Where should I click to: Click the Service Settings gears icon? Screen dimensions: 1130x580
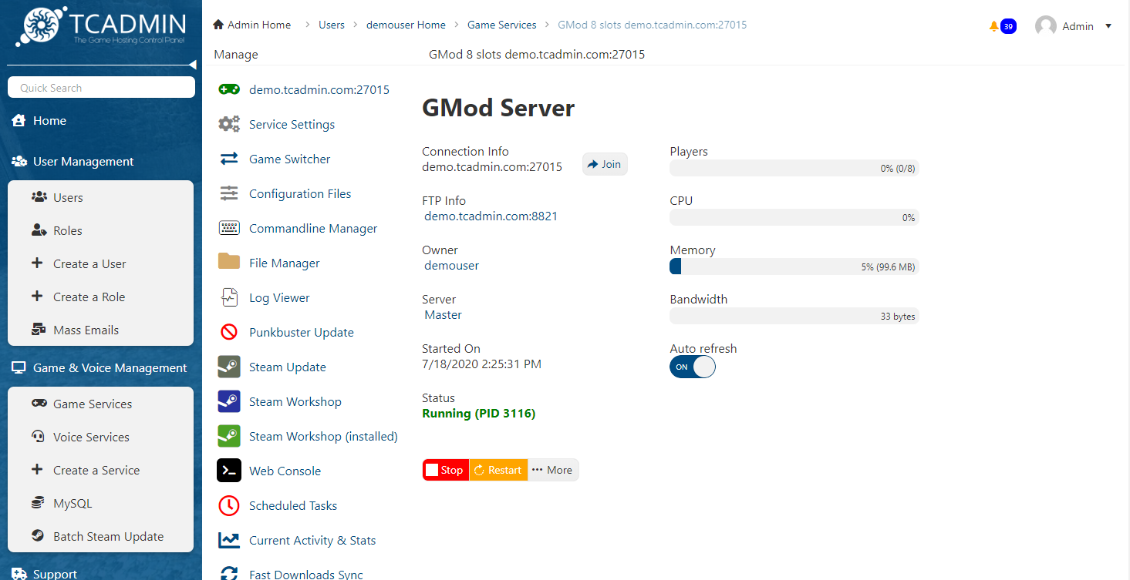pyautogui.click(x=229, y=124)
